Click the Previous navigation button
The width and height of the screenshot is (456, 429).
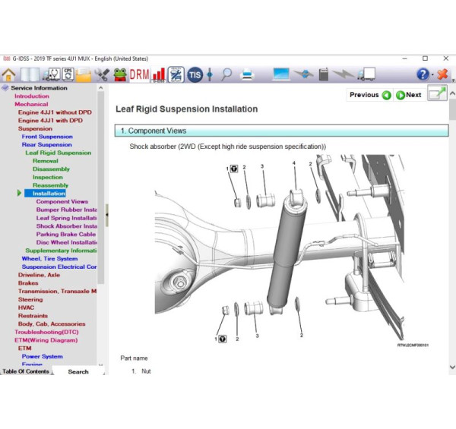coord(370,95)
